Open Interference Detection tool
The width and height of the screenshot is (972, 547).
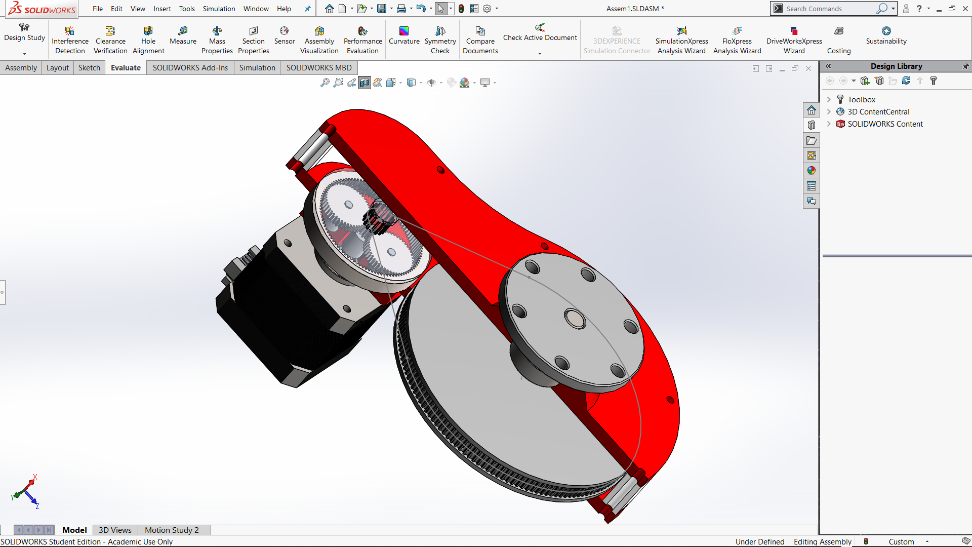[70, 40]
